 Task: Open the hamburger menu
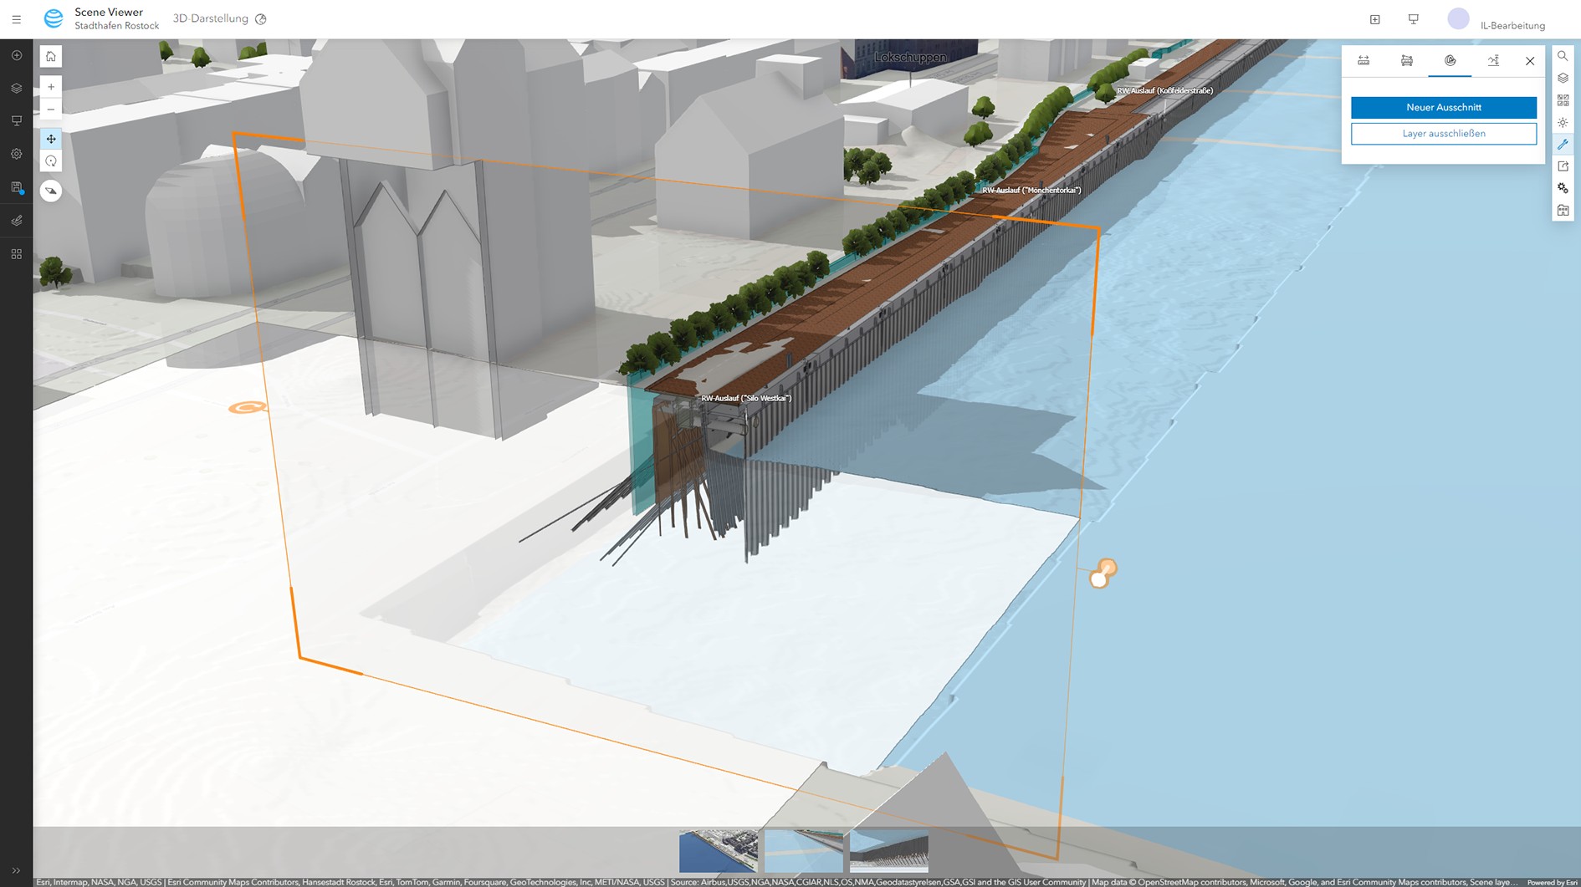pyautogui.click(x=17, y=19)
